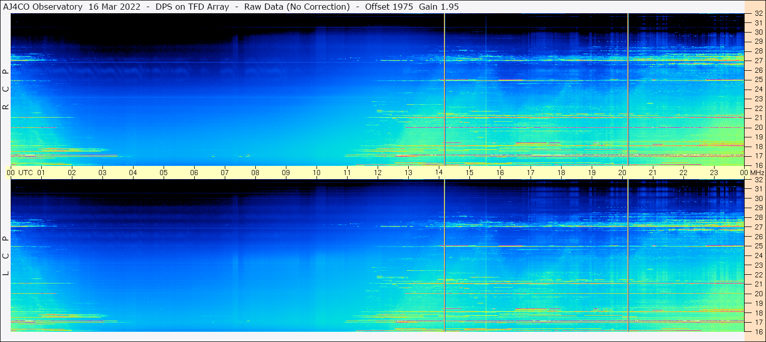The image size is (766, 342).
Task: Select hour label 02 on the UTC axis
Action: (x=72, y=173)
